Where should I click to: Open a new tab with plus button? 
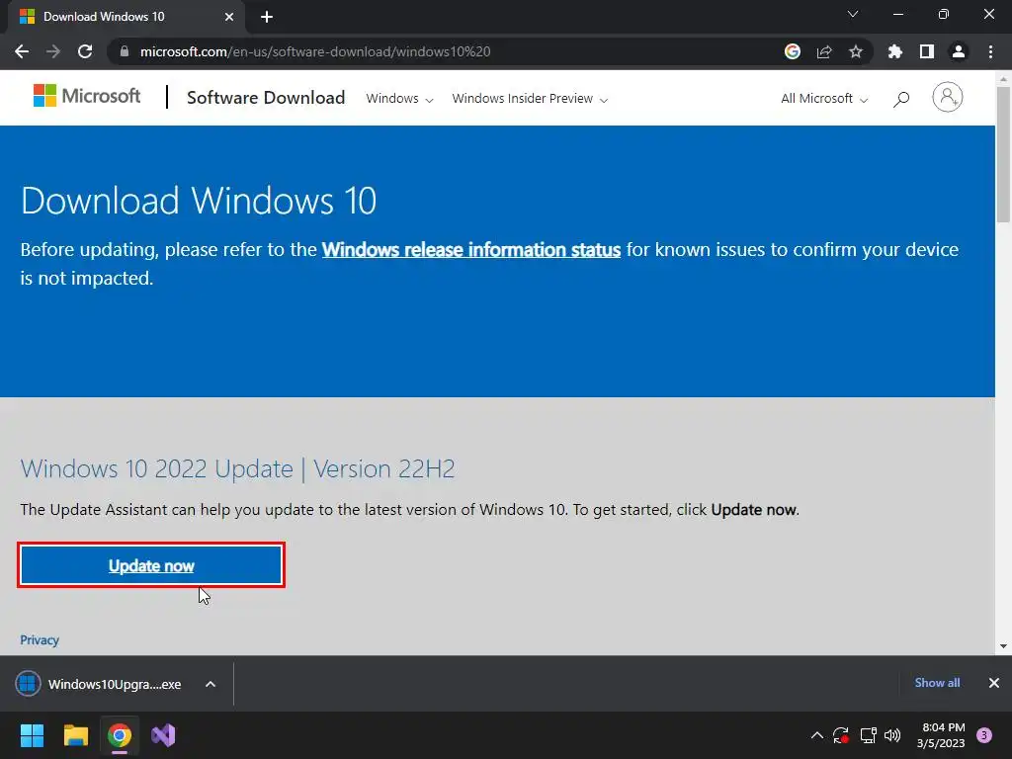pos(267,17)
